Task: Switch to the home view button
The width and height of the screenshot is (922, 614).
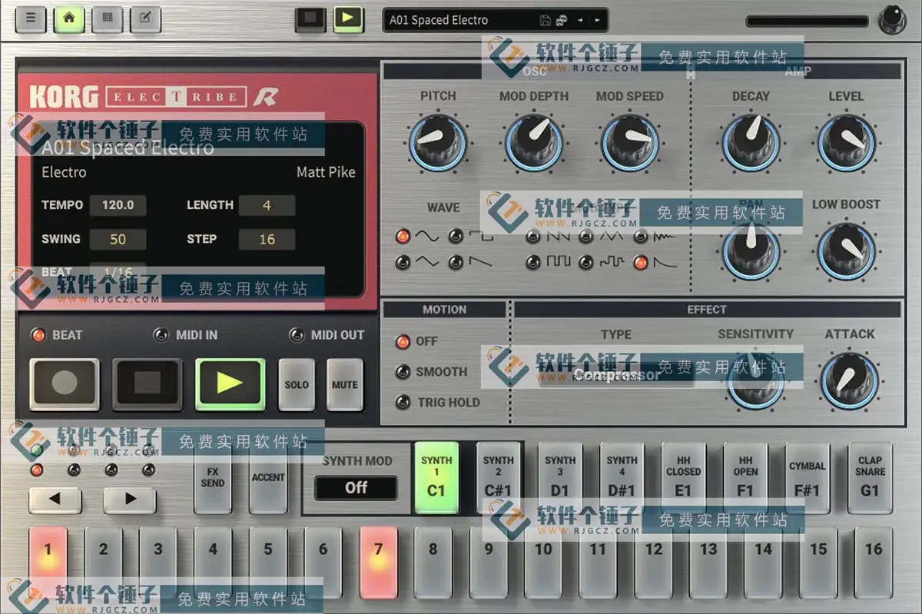Action: [x=69, y=19]
